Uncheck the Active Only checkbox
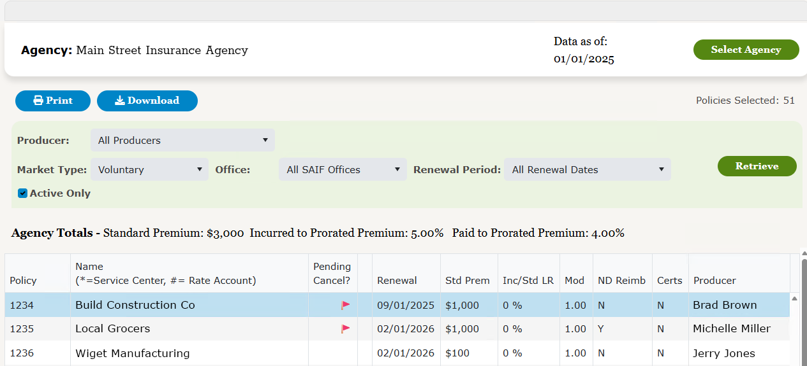Image resolution: width=807 pixels, height=366 pixels. coord(23,194)
